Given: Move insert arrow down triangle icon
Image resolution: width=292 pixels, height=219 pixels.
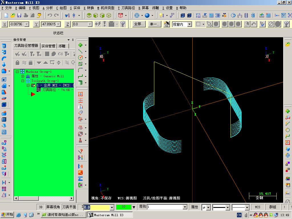Looking at the screenshot, I should pyautogui.click(x=39, y=63).
